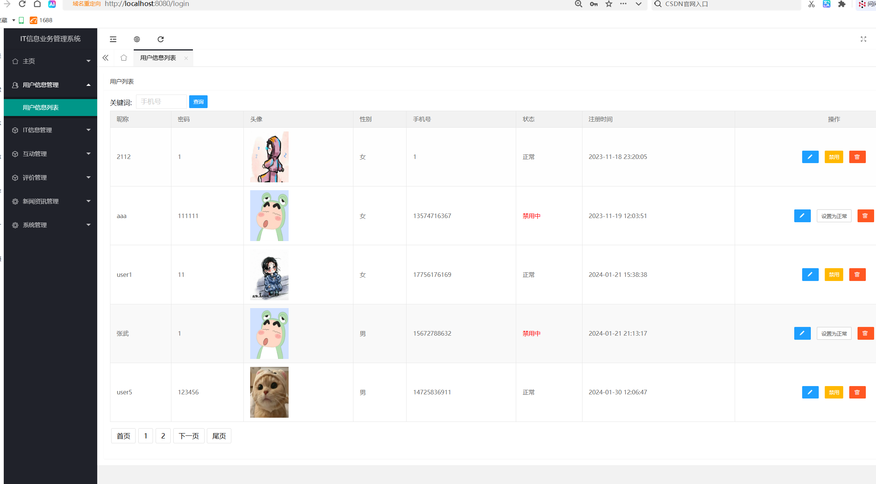Click double-left arrow tab scroll icon

(105, 58)
